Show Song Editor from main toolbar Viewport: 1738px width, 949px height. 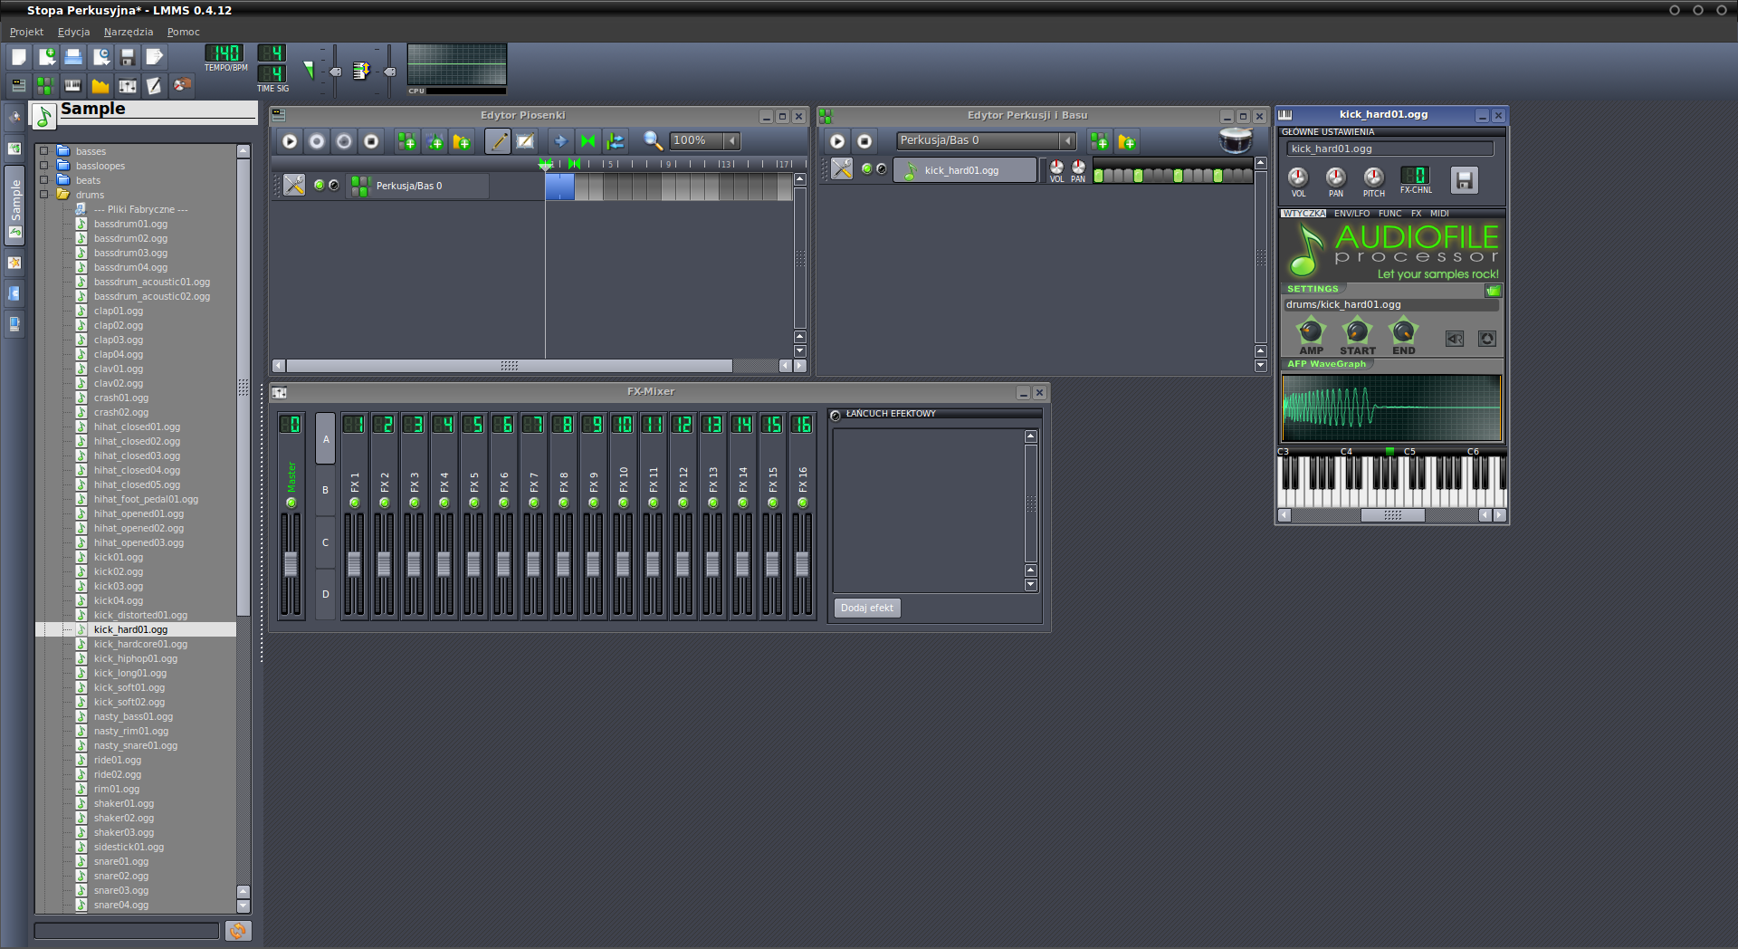click(x=18, y=85)
